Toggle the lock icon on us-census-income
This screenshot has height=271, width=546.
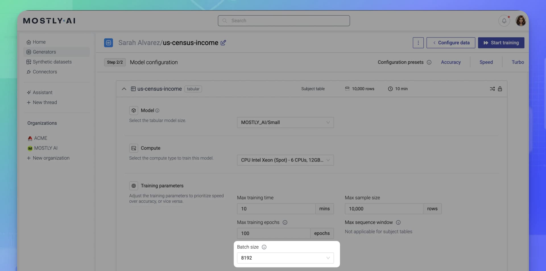500,89
